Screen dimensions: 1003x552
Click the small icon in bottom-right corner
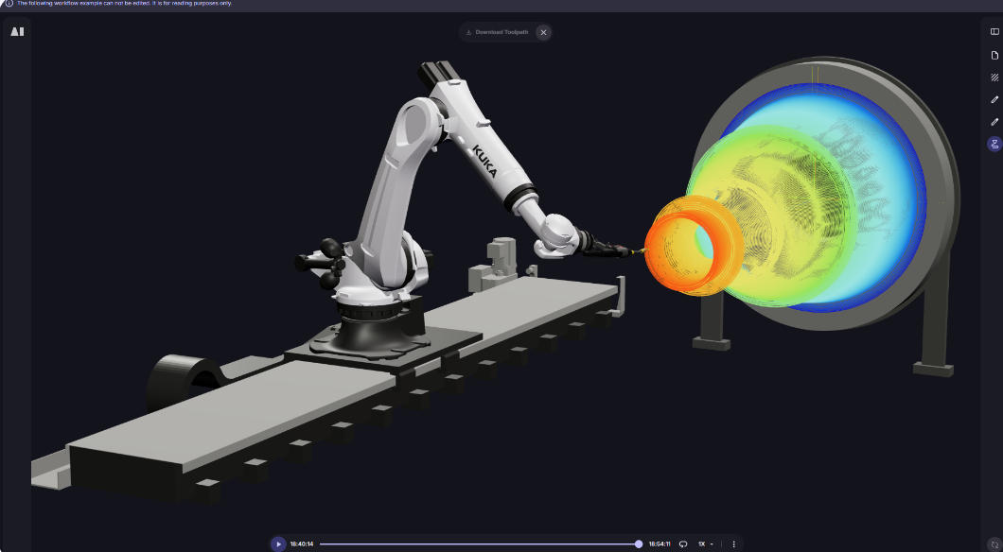(994, 543)
